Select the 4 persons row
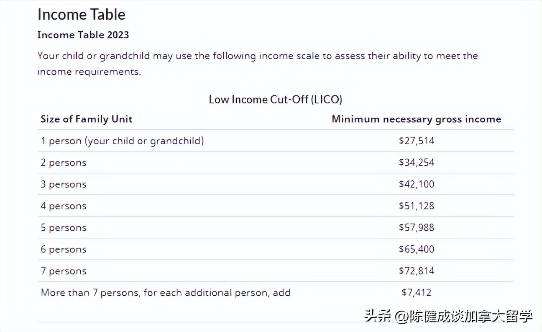 [x=276, y=206]
